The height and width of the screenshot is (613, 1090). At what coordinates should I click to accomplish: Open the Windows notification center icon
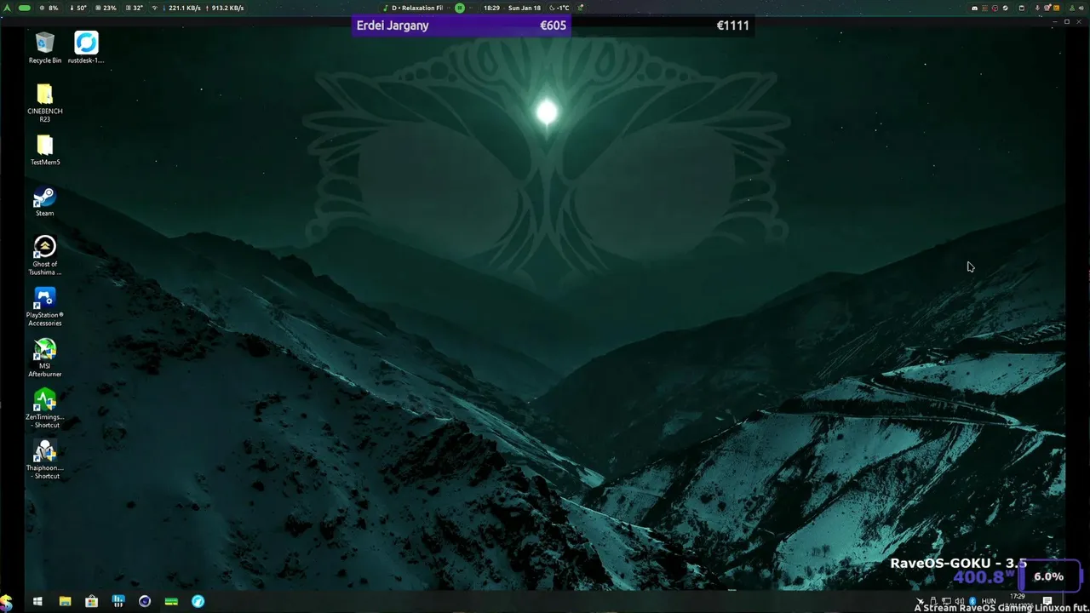(x=1047, y=601)
